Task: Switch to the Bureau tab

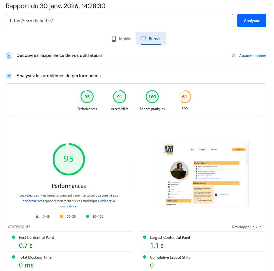Action: click(x=151, y=39)
